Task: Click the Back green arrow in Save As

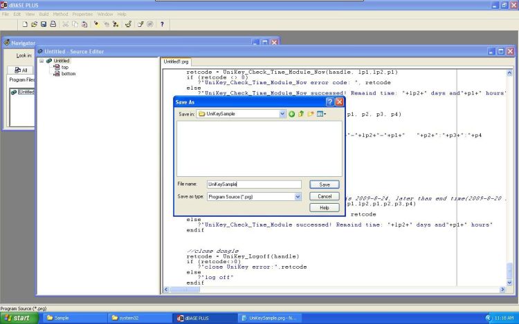Action: pyautogui.click(x=291, y=114)
